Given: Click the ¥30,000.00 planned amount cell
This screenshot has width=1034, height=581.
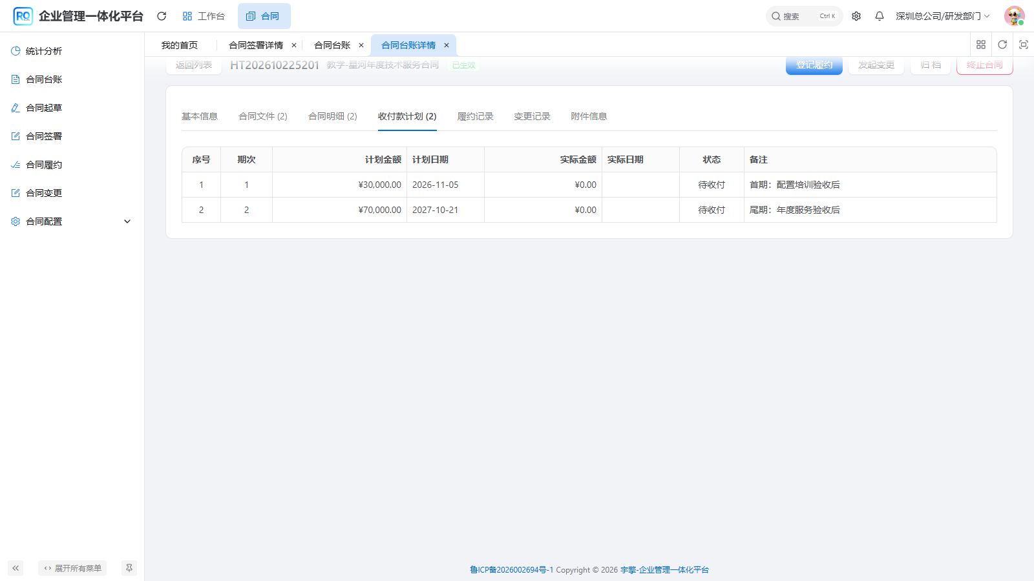Looking at the screenshot, I should point(339,185).
